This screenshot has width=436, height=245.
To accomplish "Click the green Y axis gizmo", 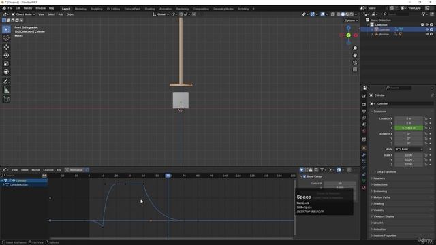I will [x=348, y=35].
